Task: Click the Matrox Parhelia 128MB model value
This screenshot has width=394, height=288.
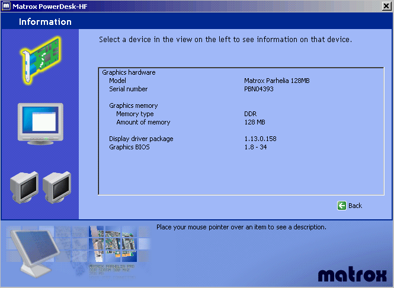Action: click(277, 81)
